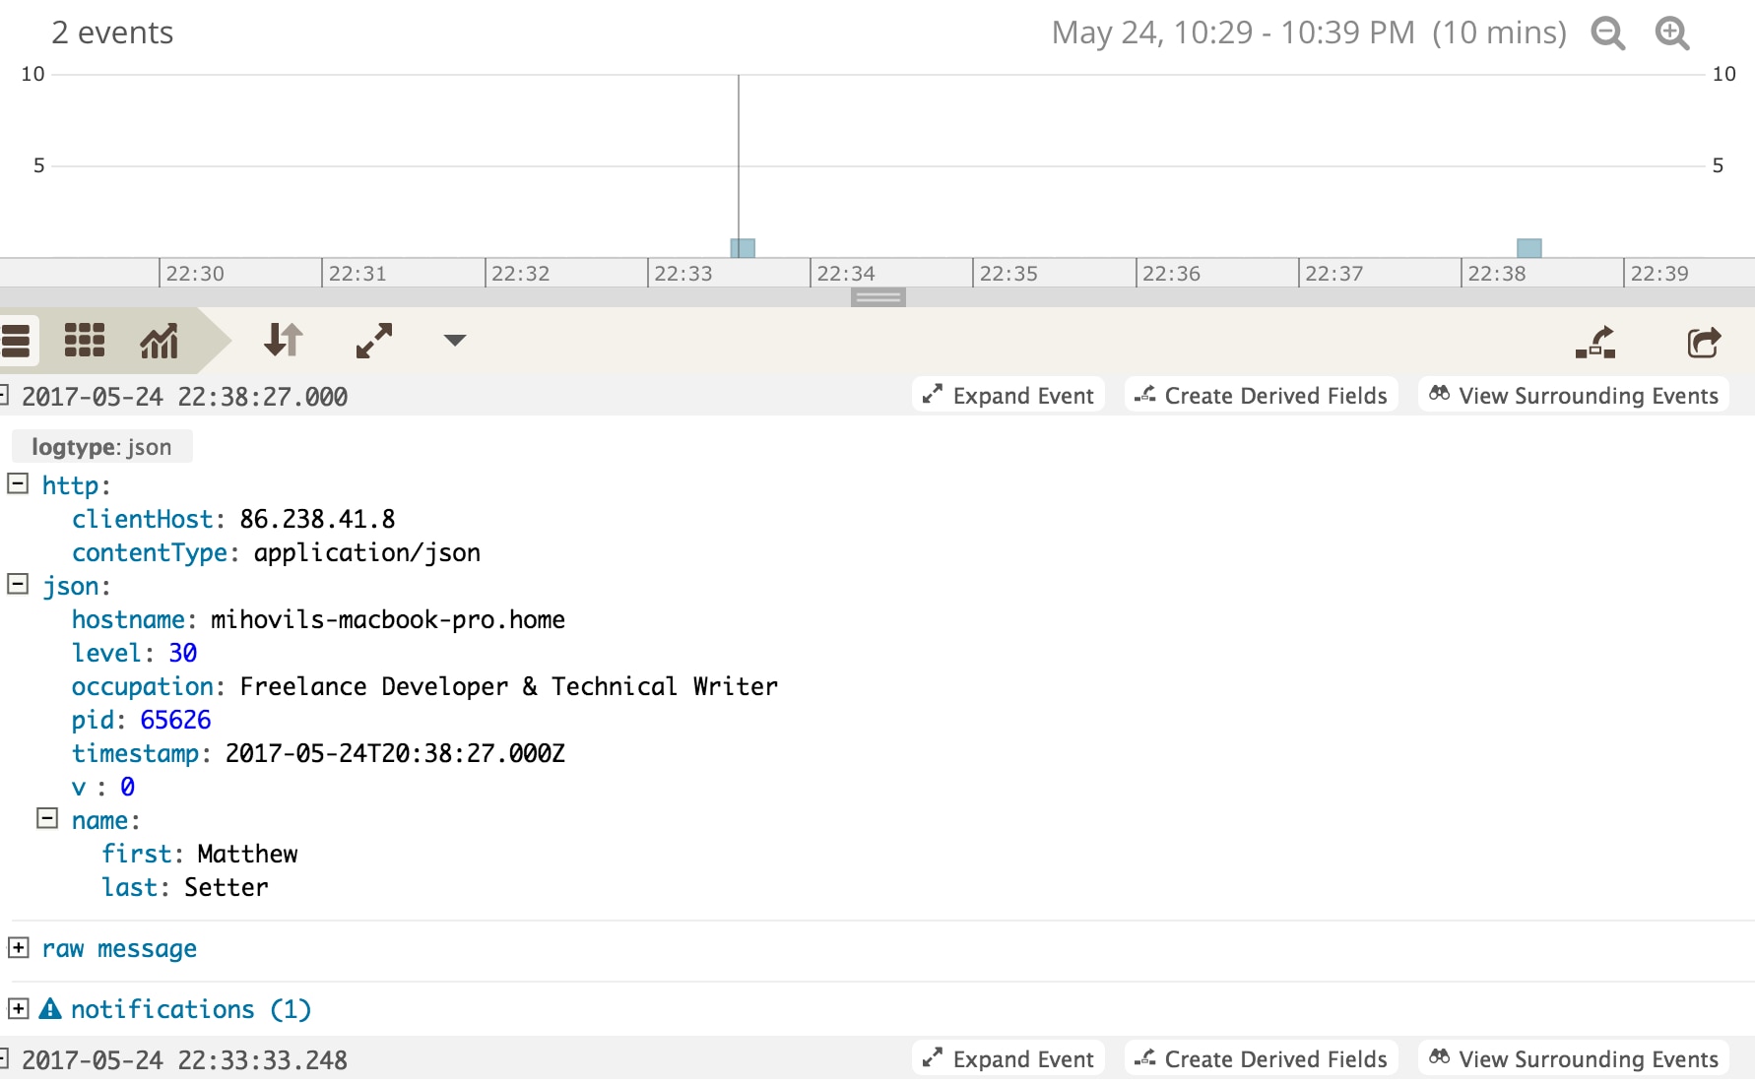Screen dimensions: 1755x1083
Task: Open the derived fields icon near top right
Action: pos(1595,342)
